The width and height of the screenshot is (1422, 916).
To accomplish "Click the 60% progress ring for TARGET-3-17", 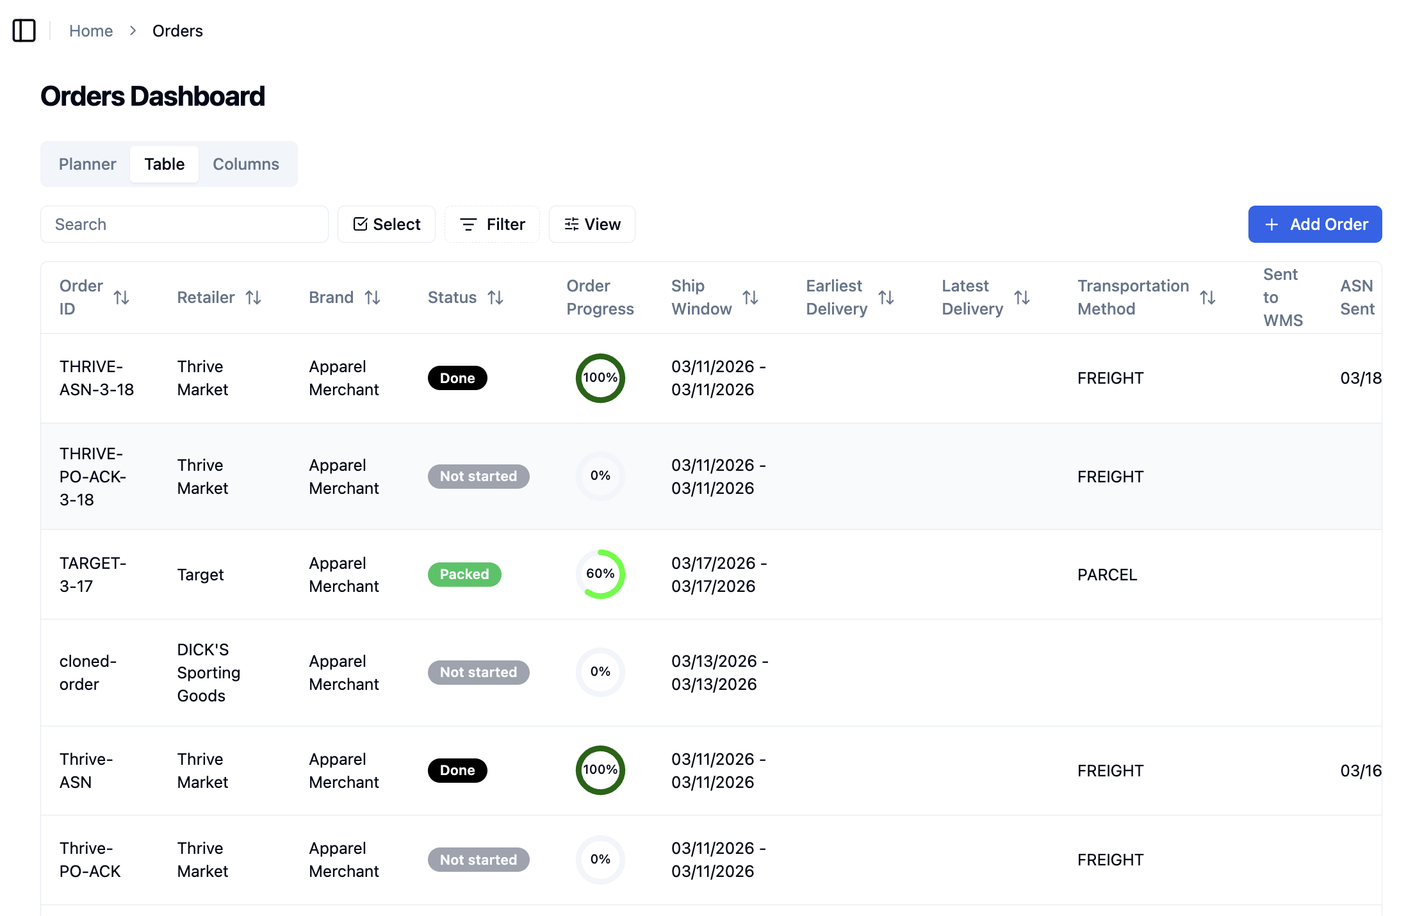I will 601,575.
